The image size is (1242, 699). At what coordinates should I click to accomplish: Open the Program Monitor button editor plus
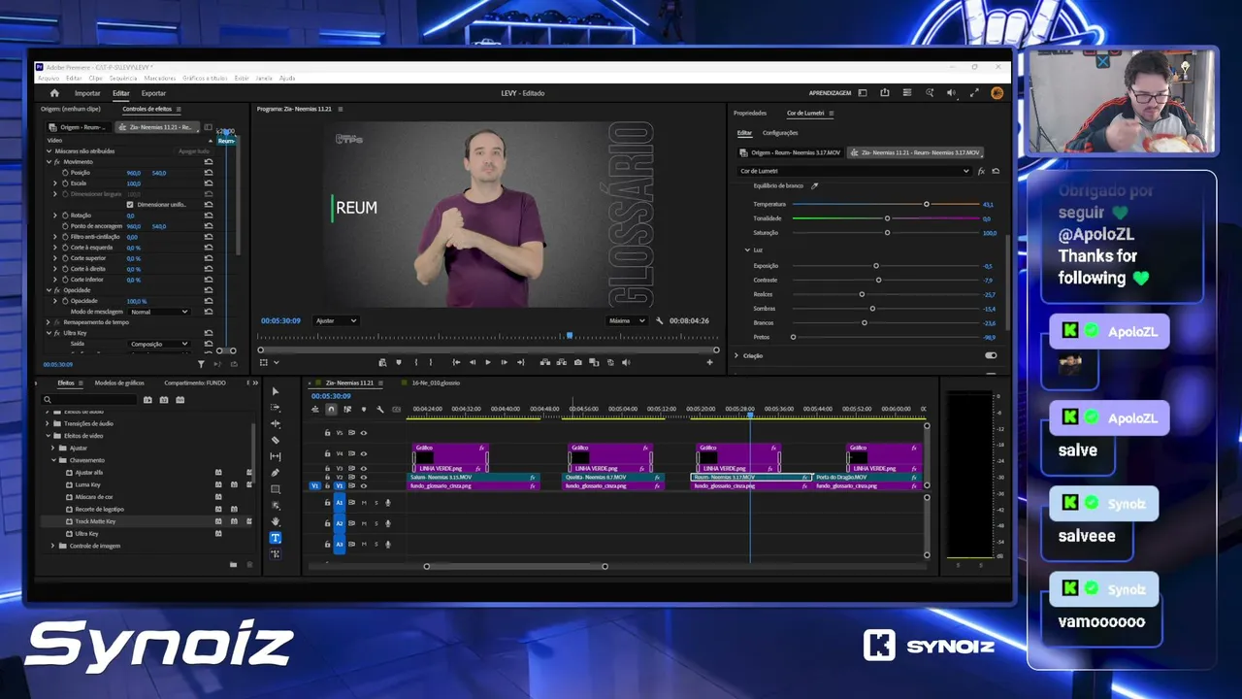(x=709, y=362)
